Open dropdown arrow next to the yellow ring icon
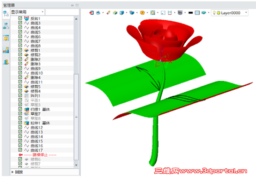Viewport: 256px width, 177px height. coord(158,12)
